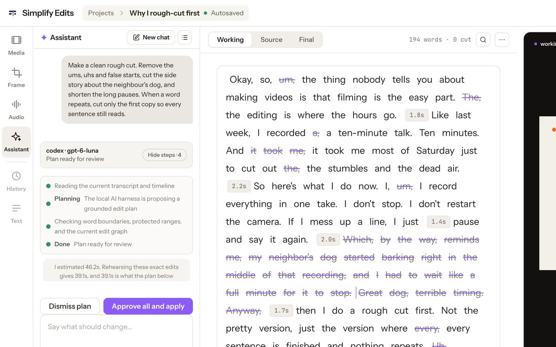
Task: Click the Planning step row
Action: coord(116,204)
